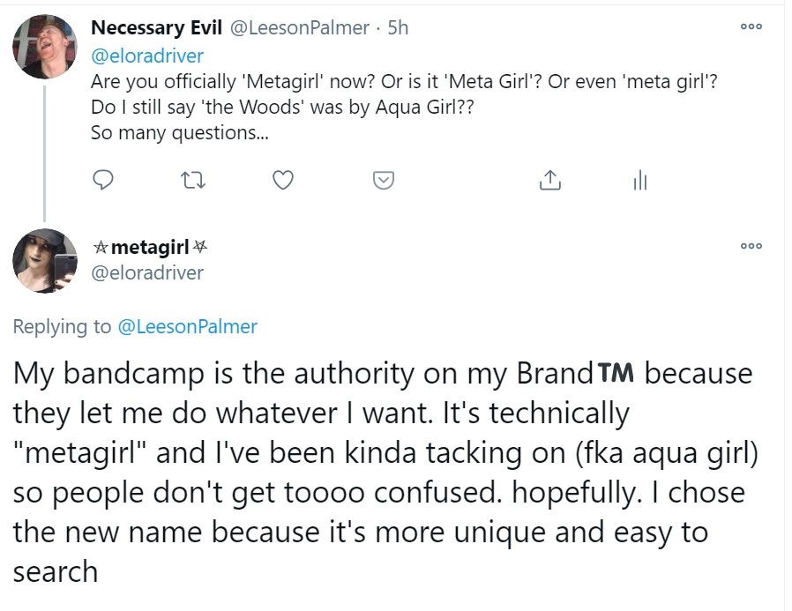Open metagirl's profile picture
The image size is (792, 611).
point(45,261)
